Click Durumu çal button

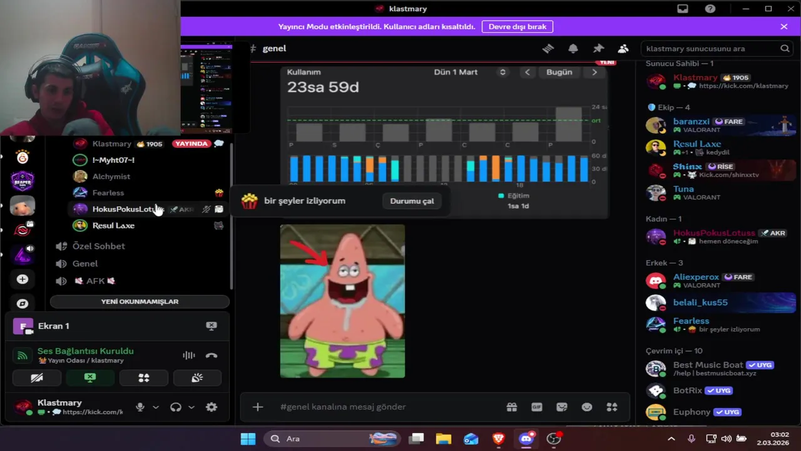412,201
